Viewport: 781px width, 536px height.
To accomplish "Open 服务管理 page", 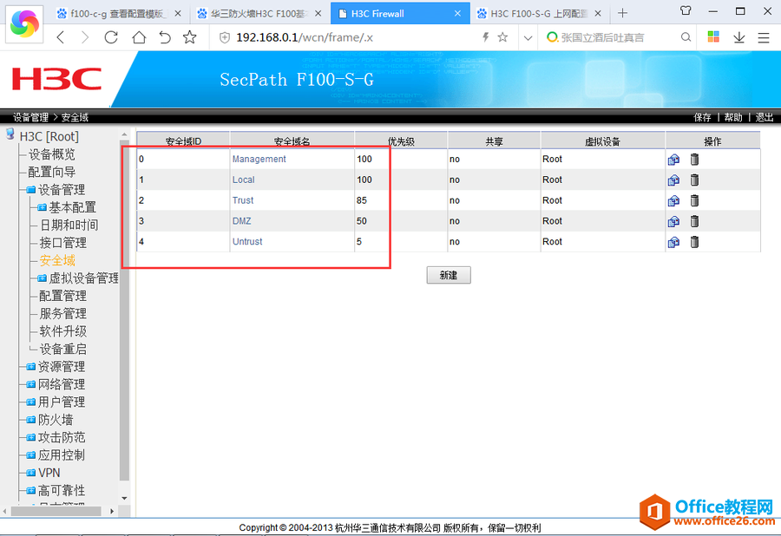I will tap(62, 314).
